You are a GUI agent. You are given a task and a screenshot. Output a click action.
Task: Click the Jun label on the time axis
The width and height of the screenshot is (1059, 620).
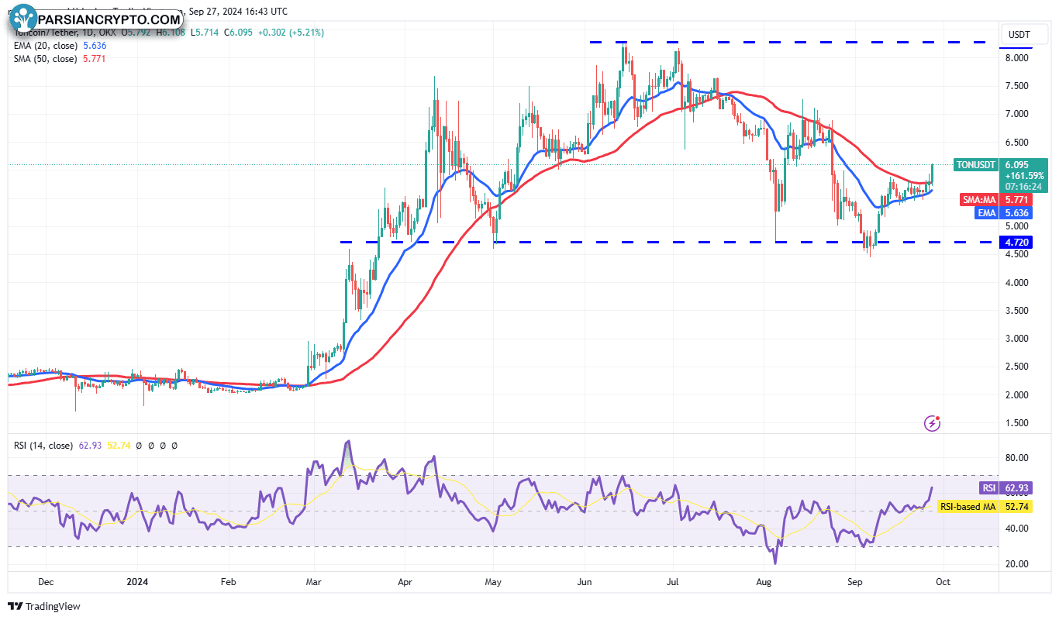click(x=585, y=581)
